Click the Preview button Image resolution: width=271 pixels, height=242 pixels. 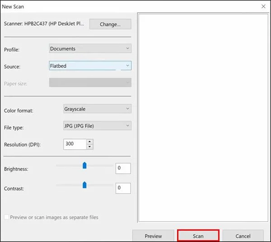tap(153, 236)
